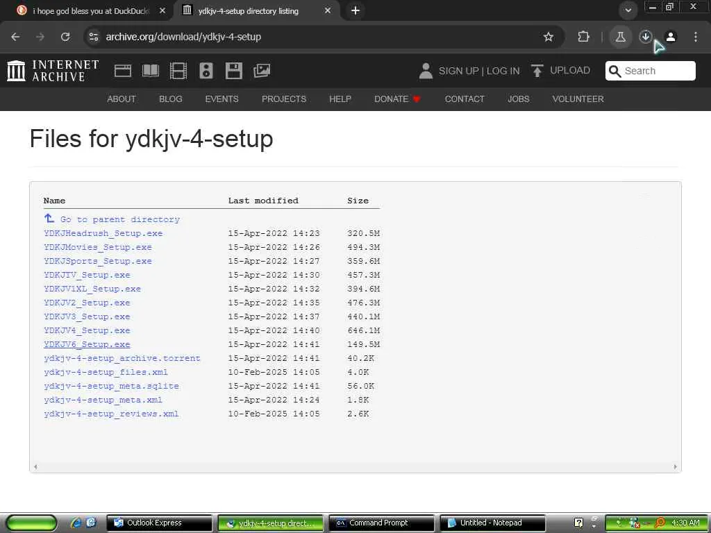This screenshot has height=533, width=711.
Task: Open ydkjv-4-setup_archive.torrent link
Action: (122, 358)
